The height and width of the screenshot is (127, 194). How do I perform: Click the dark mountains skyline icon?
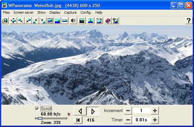click(x=82, y=21)
